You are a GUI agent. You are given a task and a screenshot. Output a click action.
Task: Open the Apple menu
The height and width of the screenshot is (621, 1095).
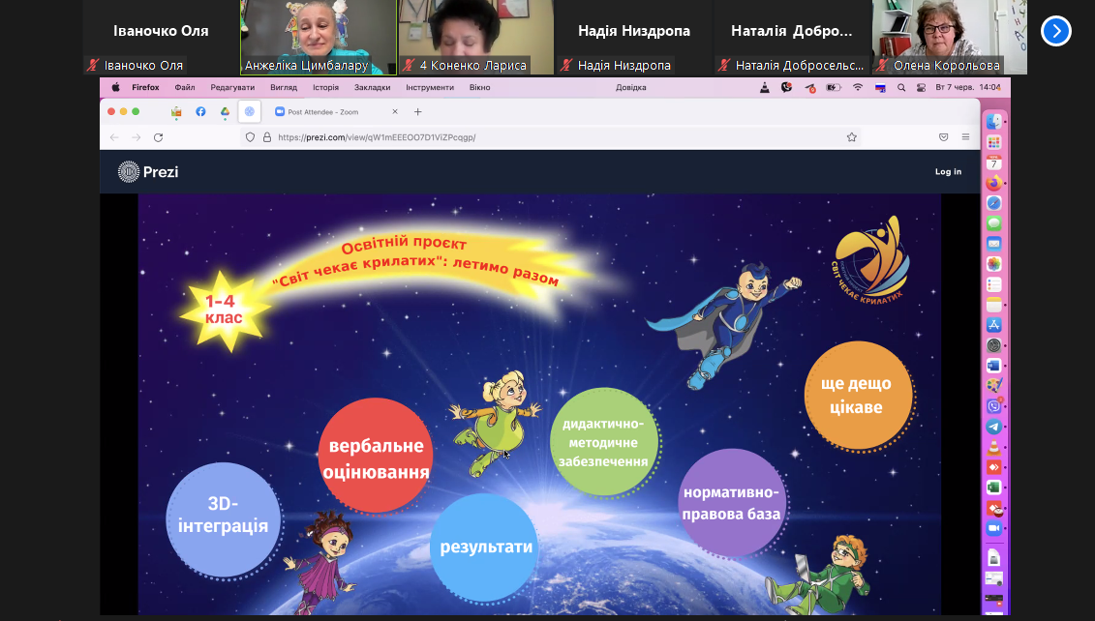(x=115, y=87)
